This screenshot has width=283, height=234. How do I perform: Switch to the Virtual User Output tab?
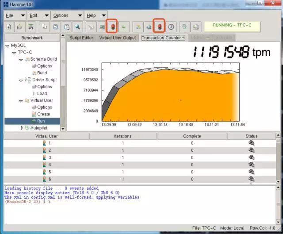tap(118, 38)
